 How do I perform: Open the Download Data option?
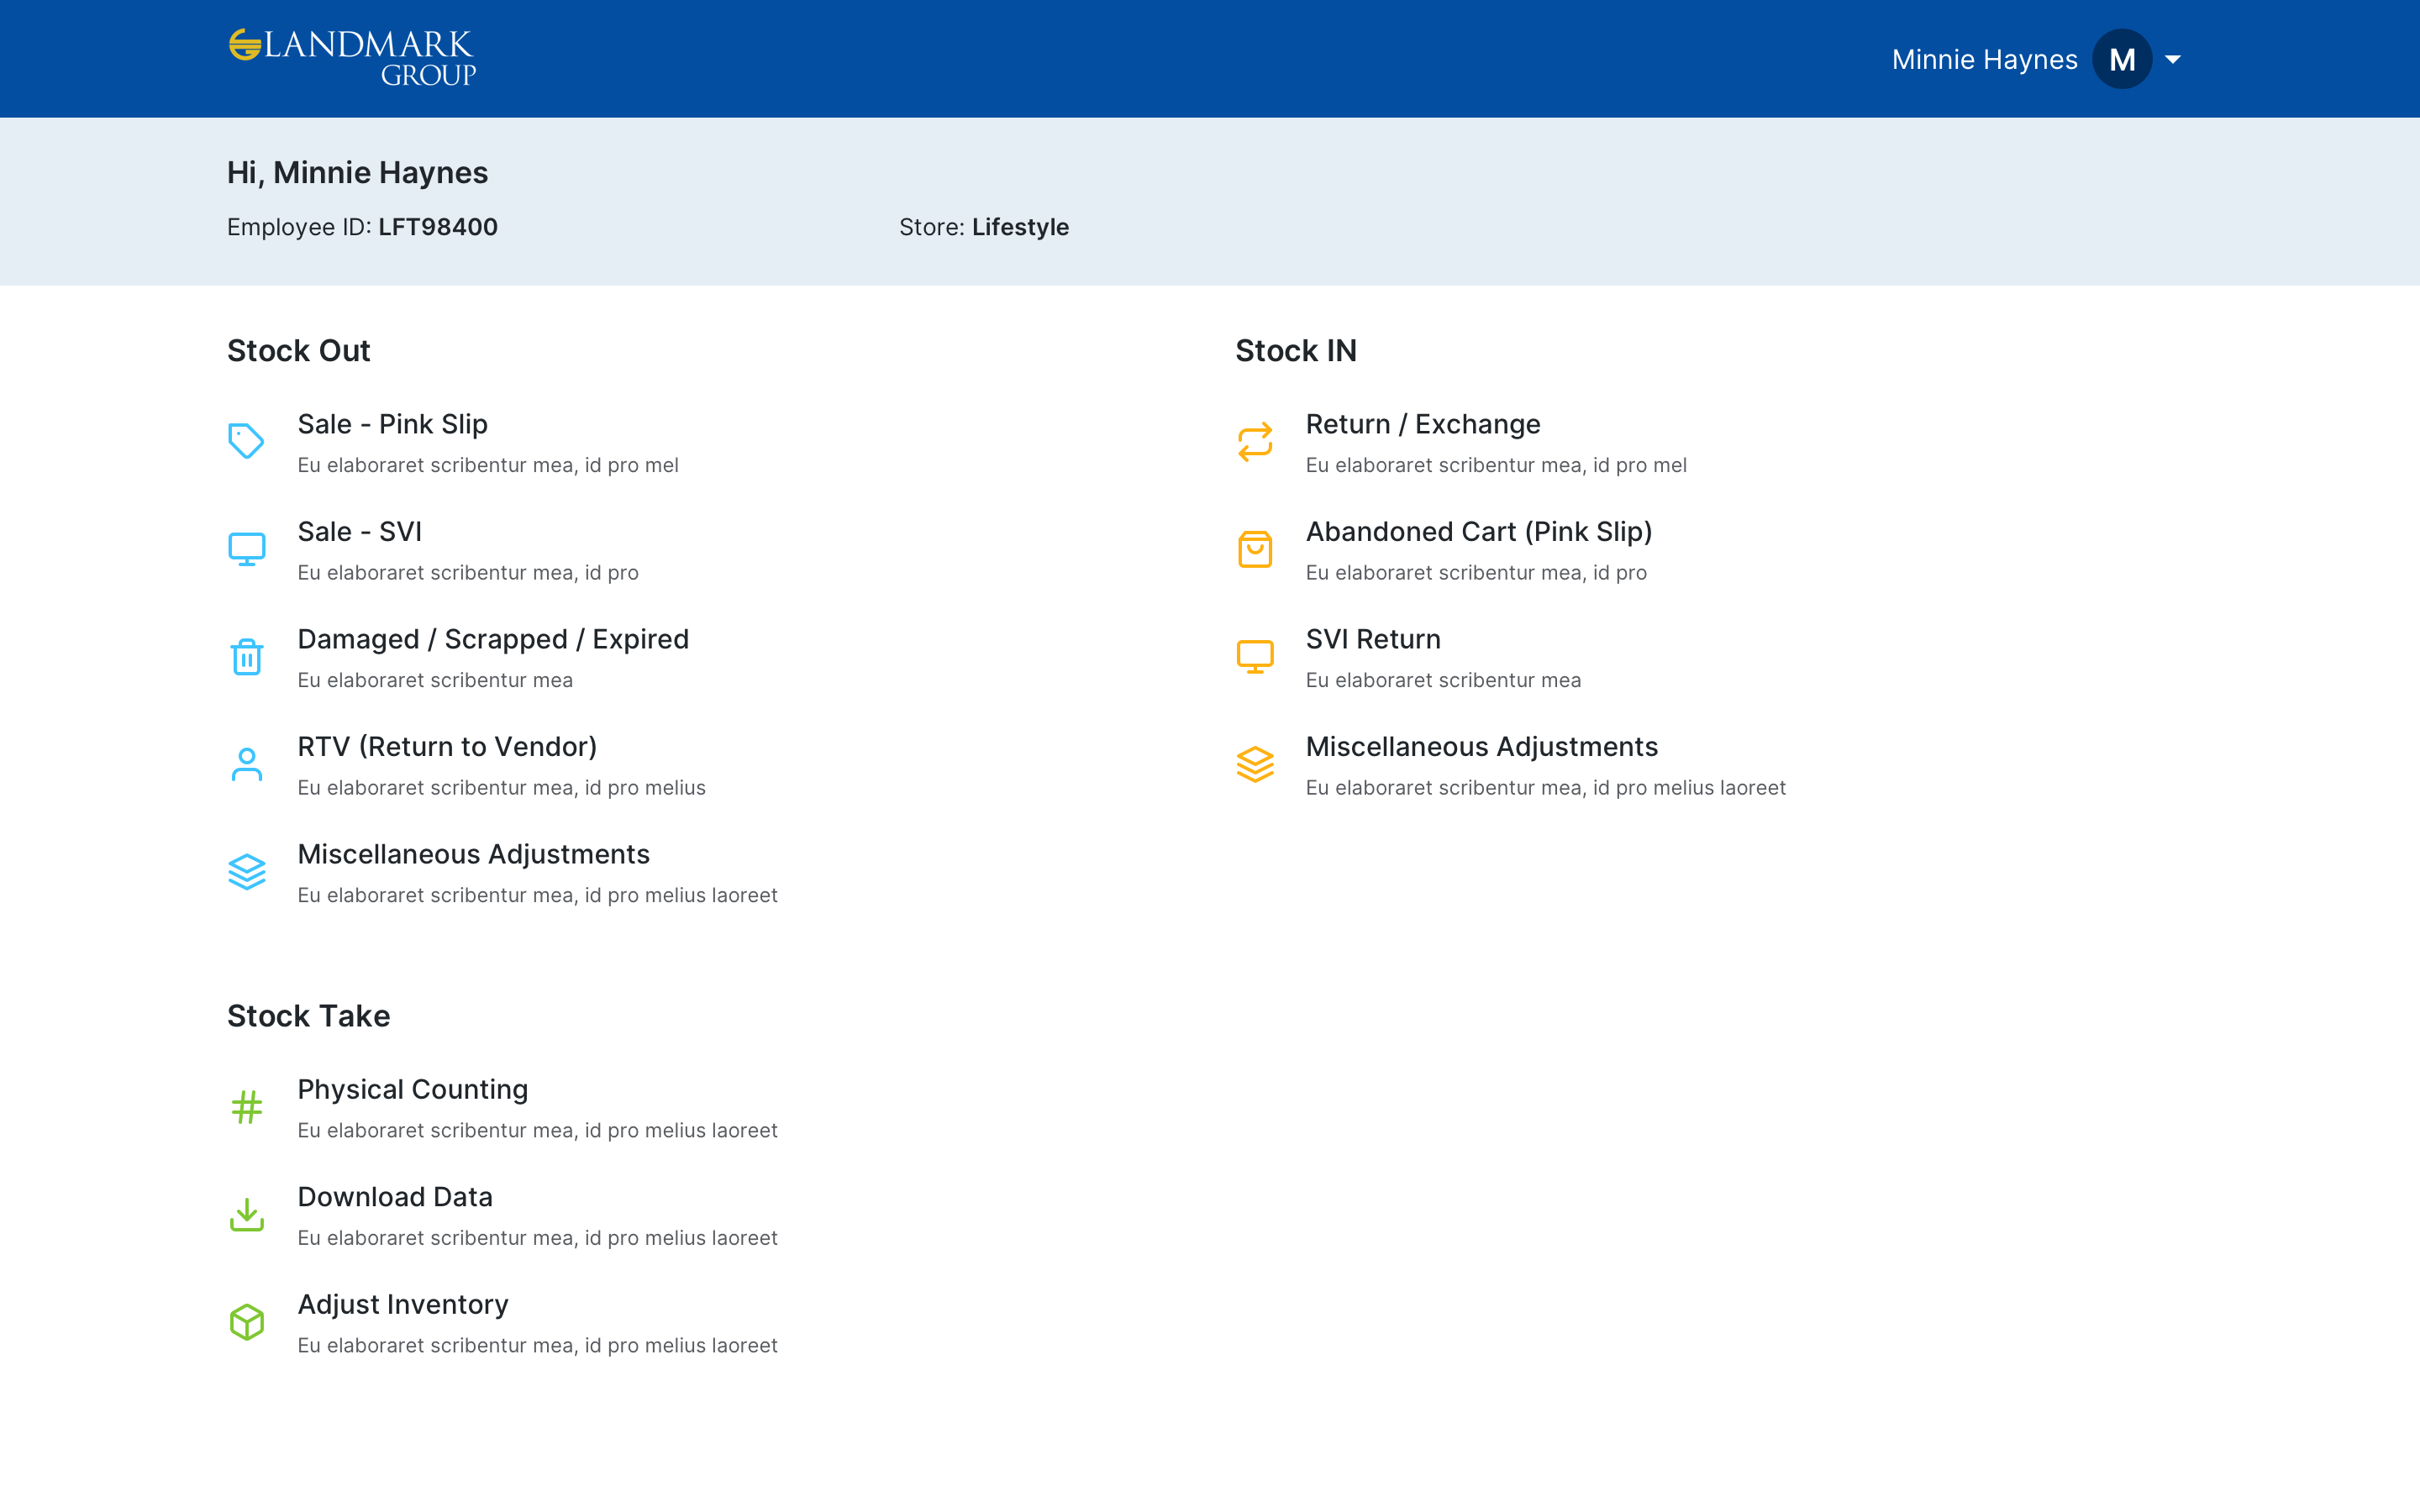coord(394,1197)
